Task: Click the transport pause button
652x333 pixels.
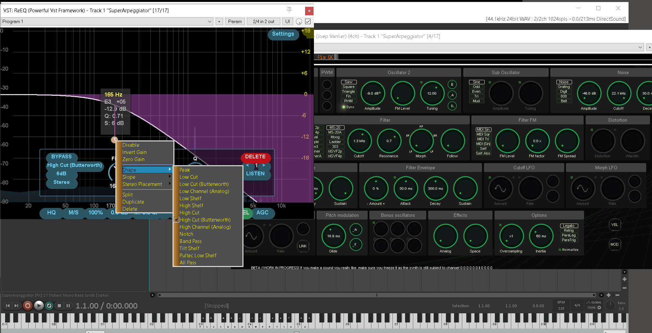Action: pos(68,306)
